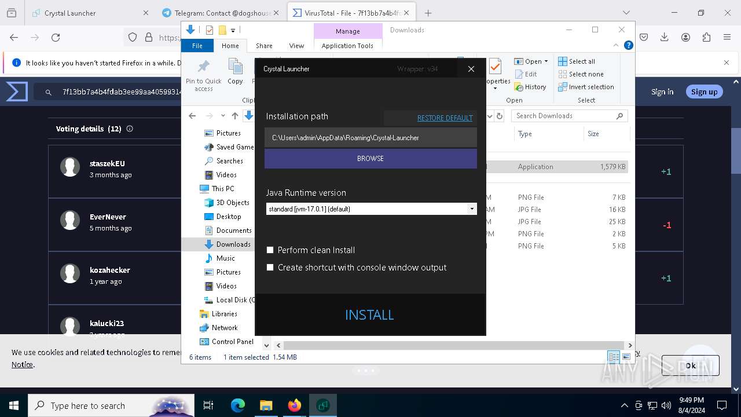Screen dimensions: 741x417
Task: Select the Manage contextual tab
Action: 347,31
